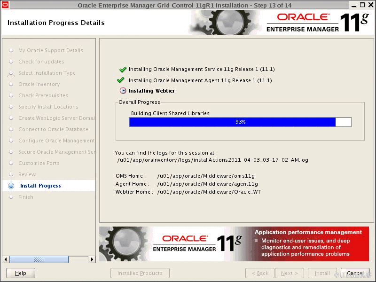Click the Back button
This screenshot has width=376, height=282.
[x=260, y=273]
